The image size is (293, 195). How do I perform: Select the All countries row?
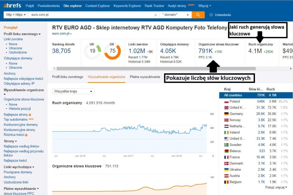point(256,95)
